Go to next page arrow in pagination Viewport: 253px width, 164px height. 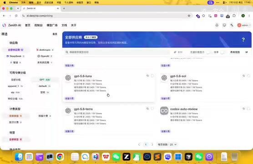click(152, 144)
